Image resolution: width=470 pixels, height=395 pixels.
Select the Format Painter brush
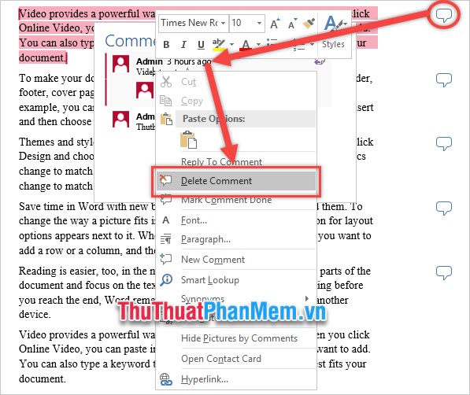309,24
